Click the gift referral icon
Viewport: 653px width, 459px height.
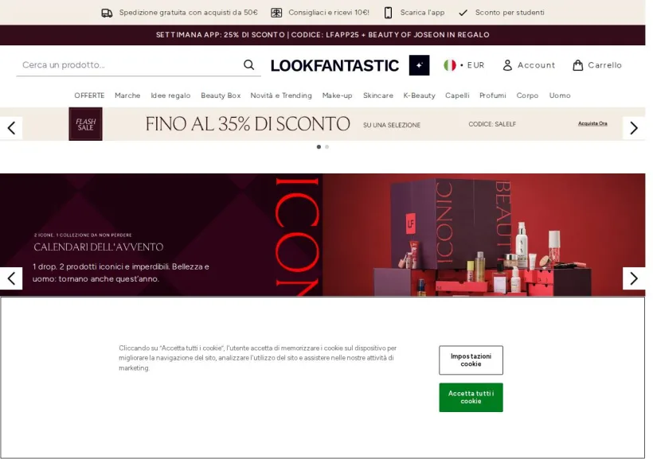276,13
